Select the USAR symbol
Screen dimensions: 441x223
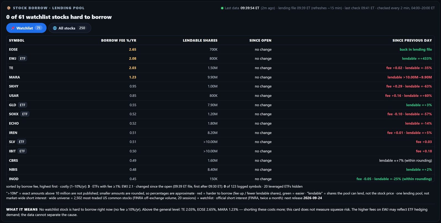14,96
